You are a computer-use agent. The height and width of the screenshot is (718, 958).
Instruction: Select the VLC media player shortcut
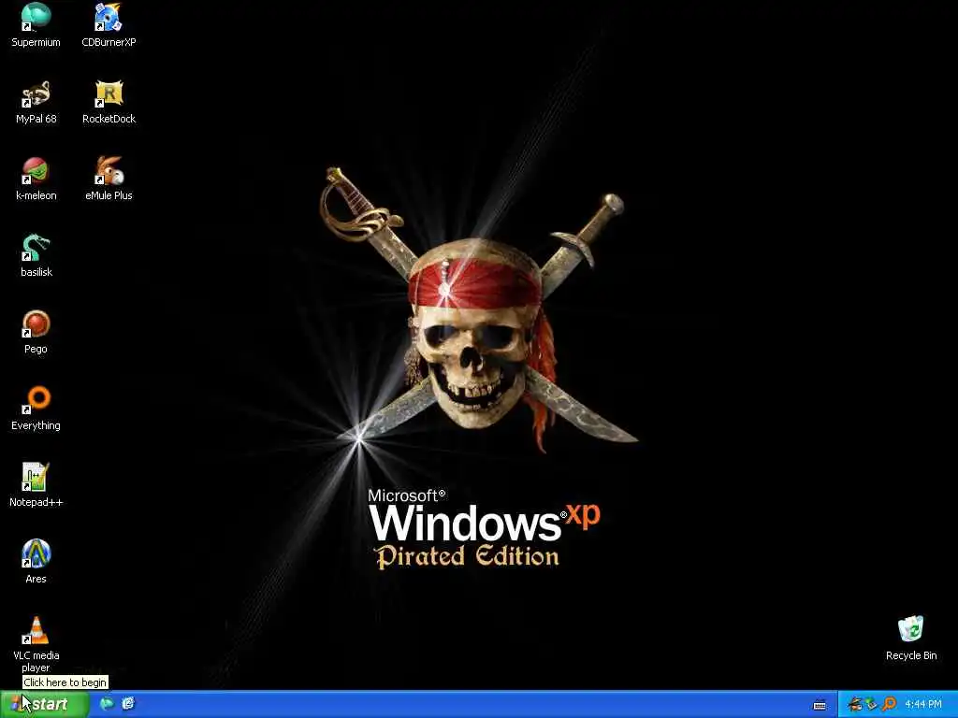[36, 645]
